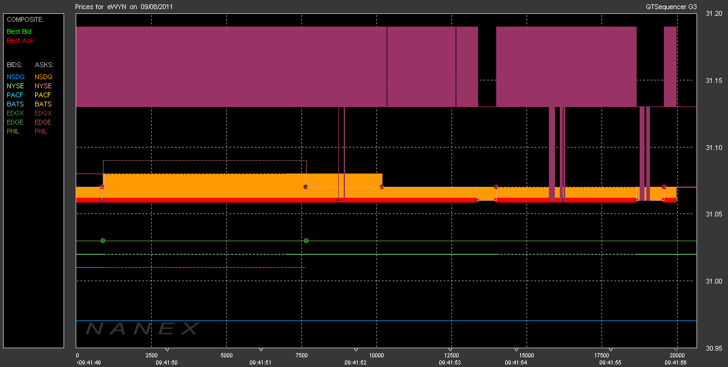Image resolution: width=728 pixels, height=367 pixels.
Task: Click the 09:41:53 time label
Action: [450, 363]
